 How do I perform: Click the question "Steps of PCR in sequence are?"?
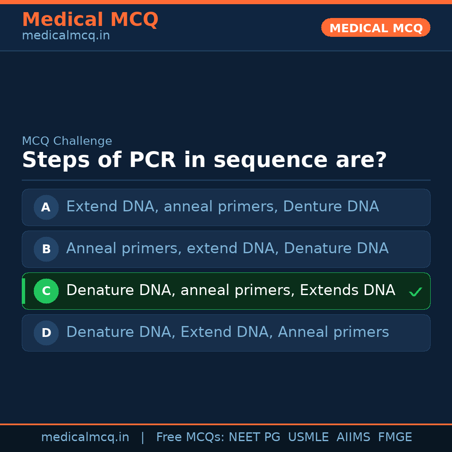(204, 160)
